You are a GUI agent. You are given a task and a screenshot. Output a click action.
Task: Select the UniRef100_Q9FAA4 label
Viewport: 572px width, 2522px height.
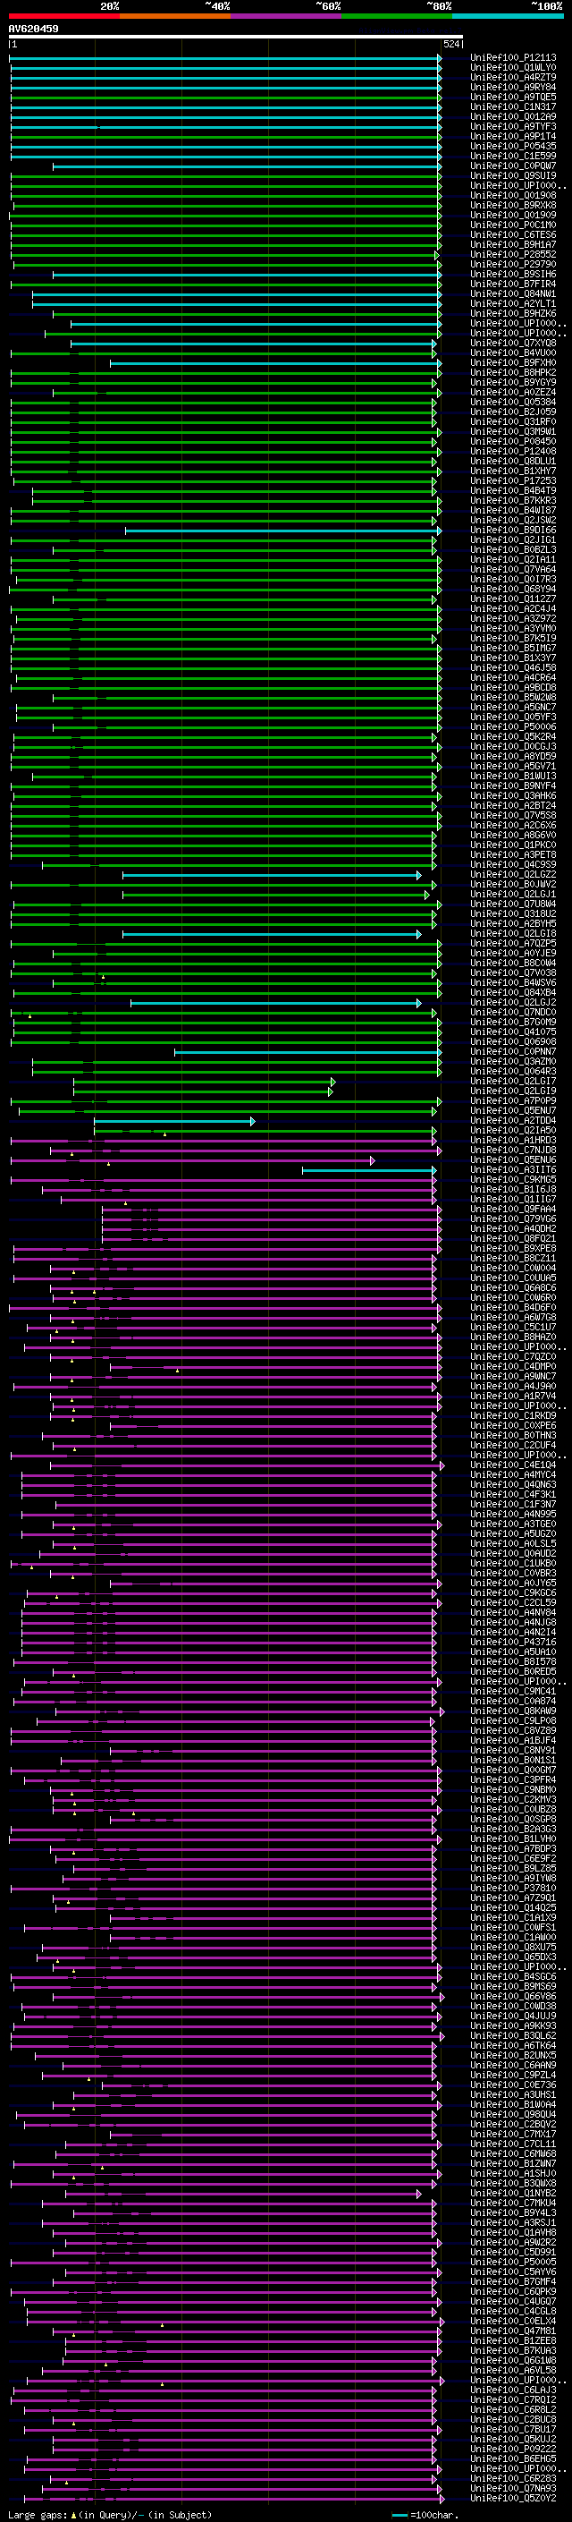tap(513, 1210)
